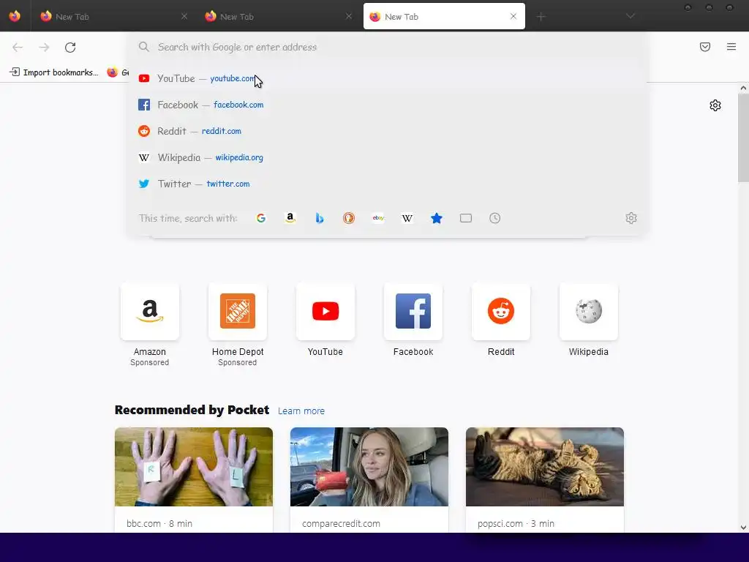Select the active third New Tab
The width and height of the screenshot is (749, 562).
click(444, 17)
